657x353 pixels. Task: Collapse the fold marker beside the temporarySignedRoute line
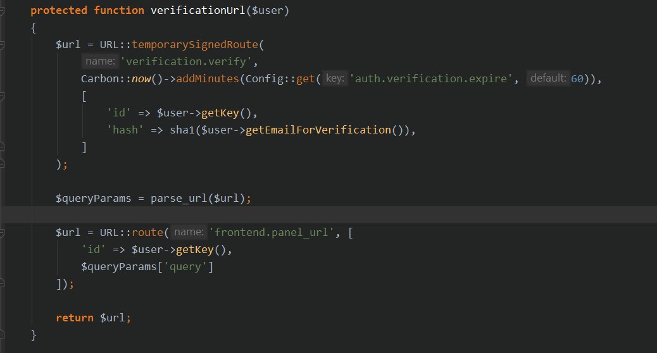[x=2, y=45]
